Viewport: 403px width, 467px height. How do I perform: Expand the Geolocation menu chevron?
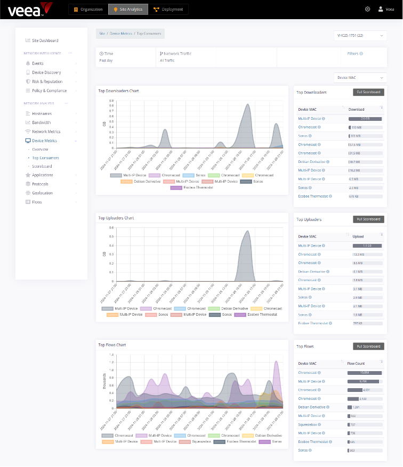pyautogui.click(x=76, y=193)
